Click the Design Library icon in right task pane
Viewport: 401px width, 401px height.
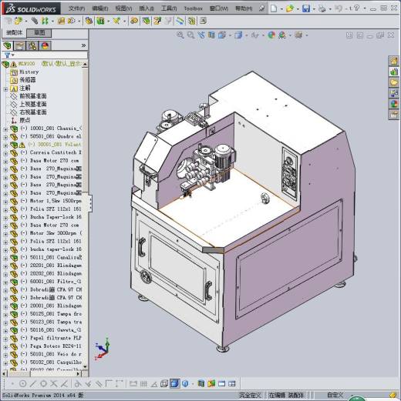click(x=393, y=72)
